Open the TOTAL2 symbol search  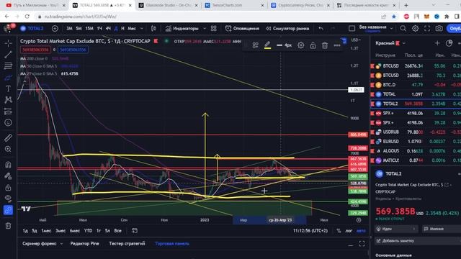click(32, 29)
